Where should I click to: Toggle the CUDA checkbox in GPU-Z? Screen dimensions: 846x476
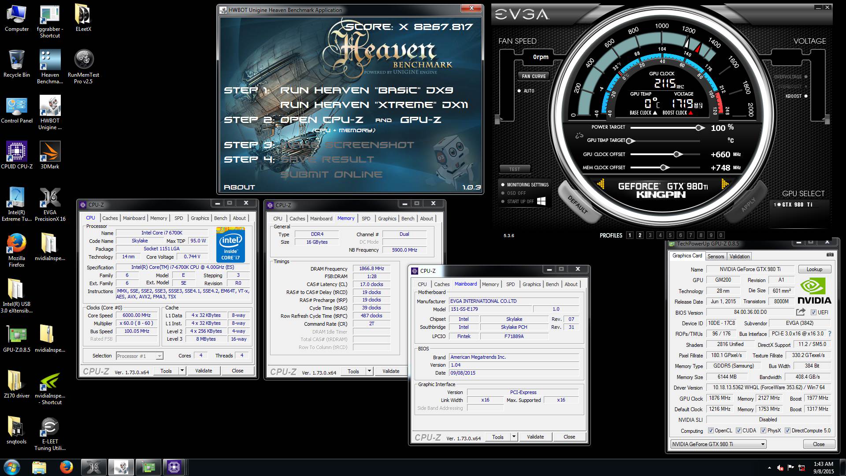tap(738, 431)
